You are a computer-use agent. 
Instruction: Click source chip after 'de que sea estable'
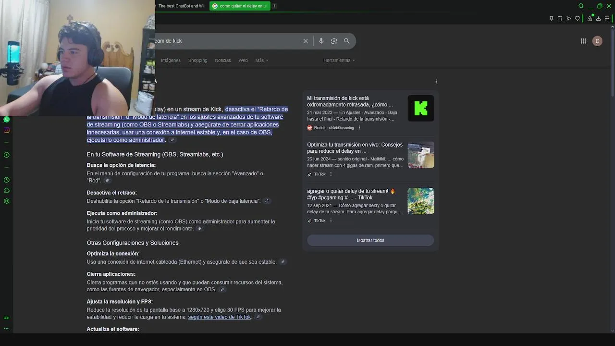[x=283, y=262]
